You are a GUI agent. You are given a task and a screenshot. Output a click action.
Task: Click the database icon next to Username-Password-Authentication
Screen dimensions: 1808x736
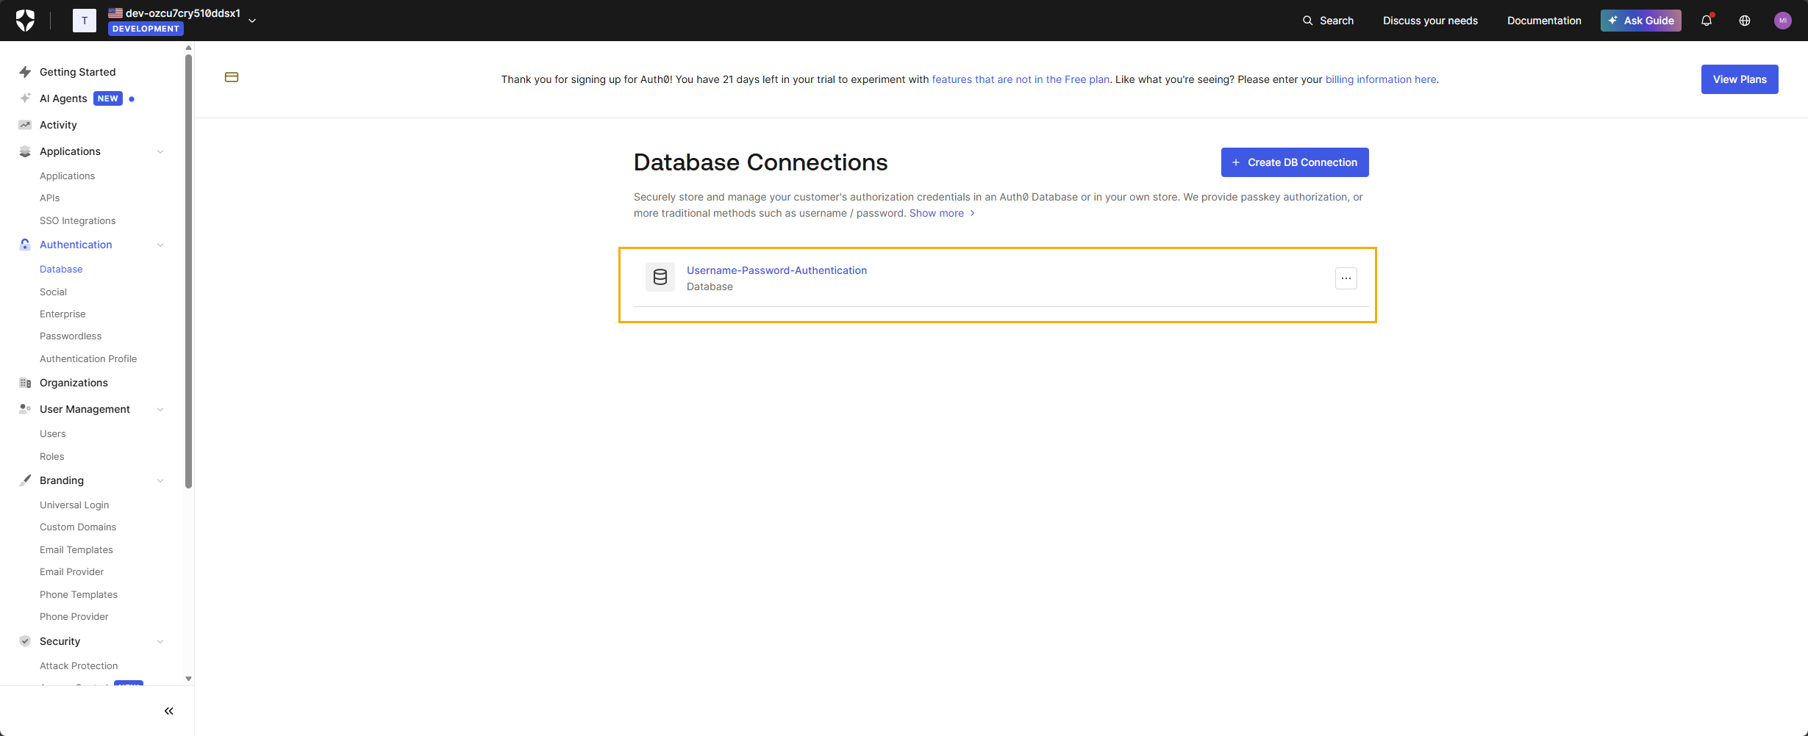660,277
